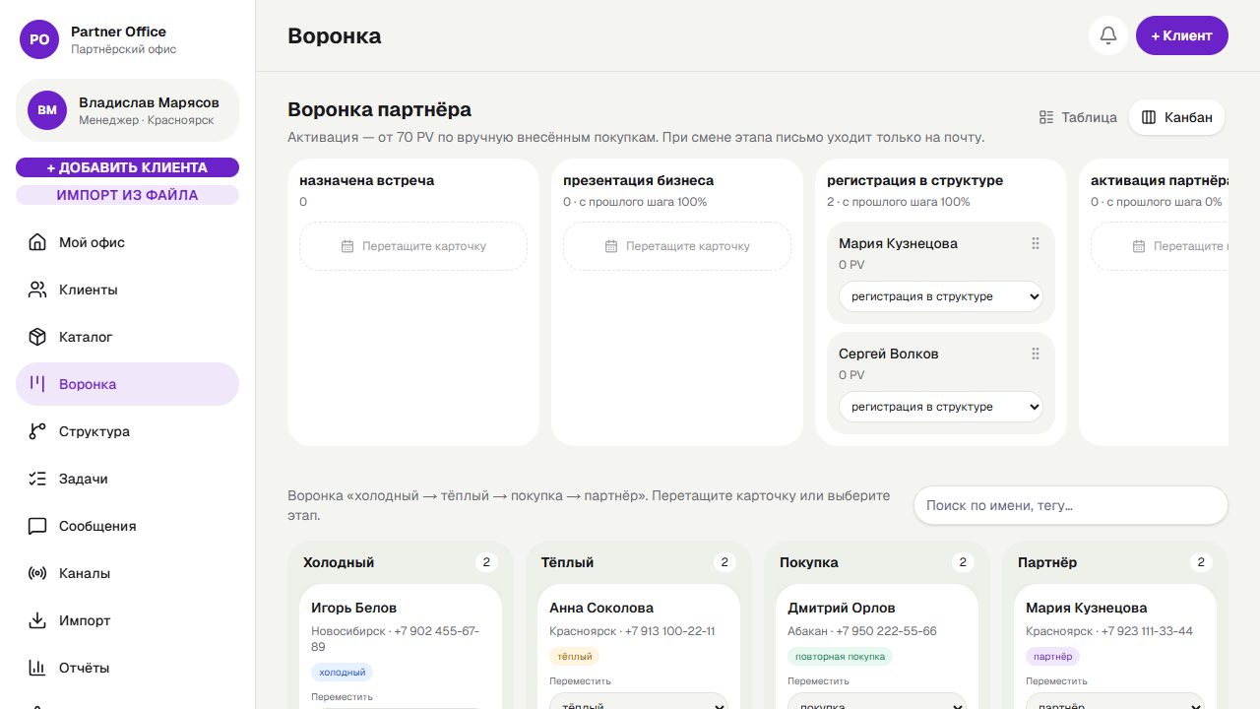The image size is (1260, 709).
Task: Click drop zone under презентация бизнеса
Action: (677, 246)
